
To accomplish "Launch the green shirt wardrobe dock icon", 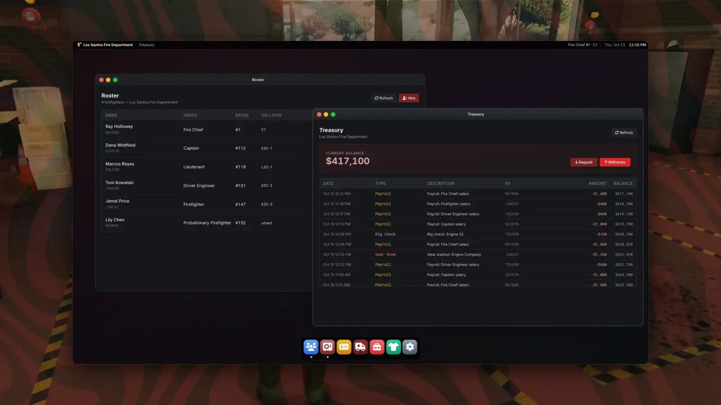I will [393, 347].
